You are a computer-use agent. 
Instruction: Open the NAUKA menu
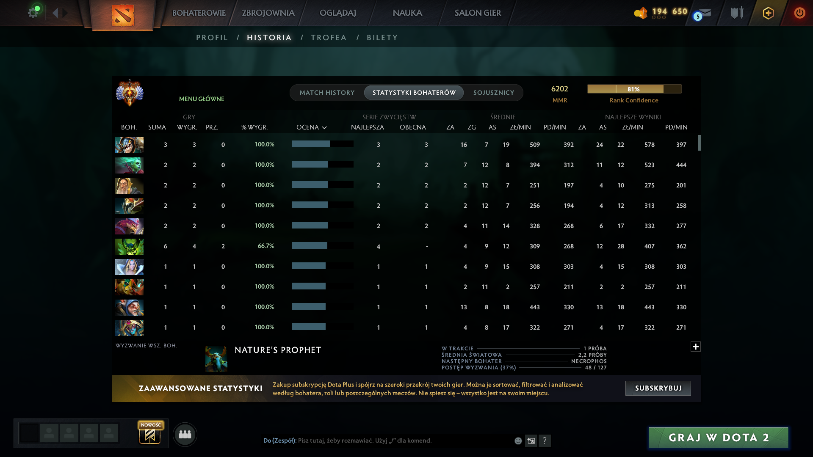[407, 13]
